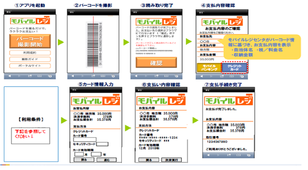The width and height of the screenshot is (308, 170).
Task: Tap the バーコード撮影開始 orange button
Action: point(30,41)
